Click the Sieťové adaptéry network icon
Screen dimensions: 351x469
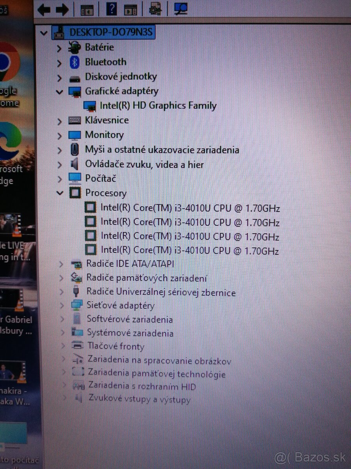tap(77, 306)
